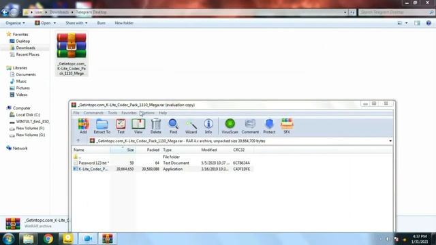Click the View toolbar icon
The height and width of the screenshot is (245, 436).
(138, 127)
